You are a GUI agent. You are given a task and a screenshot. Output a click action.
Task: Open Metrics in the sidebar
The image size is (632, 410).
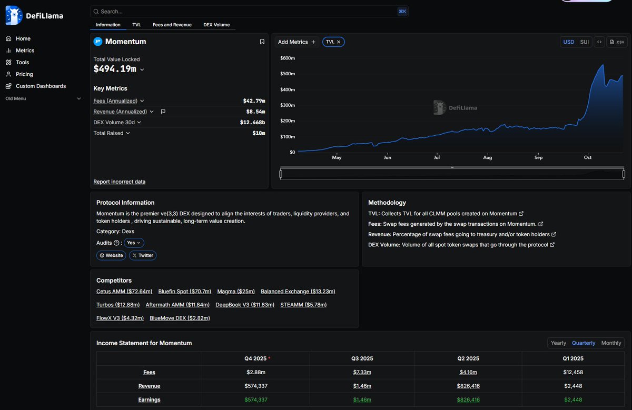click(20, 51)
